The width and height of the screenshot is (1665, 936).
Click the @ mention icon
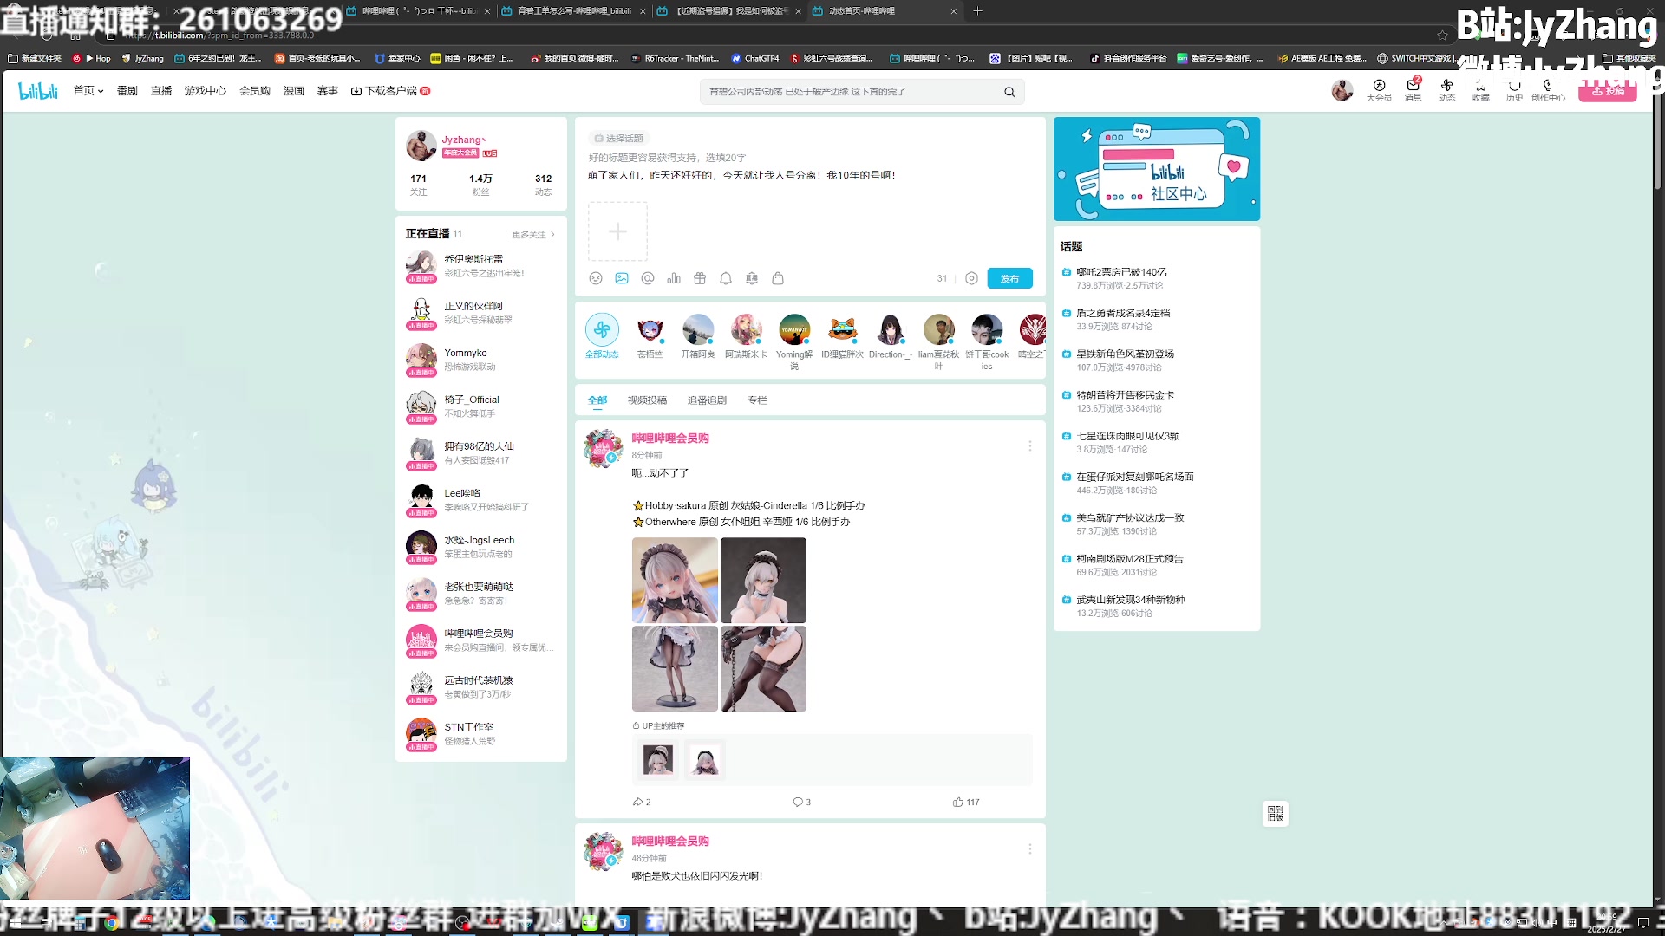[648, 278]
